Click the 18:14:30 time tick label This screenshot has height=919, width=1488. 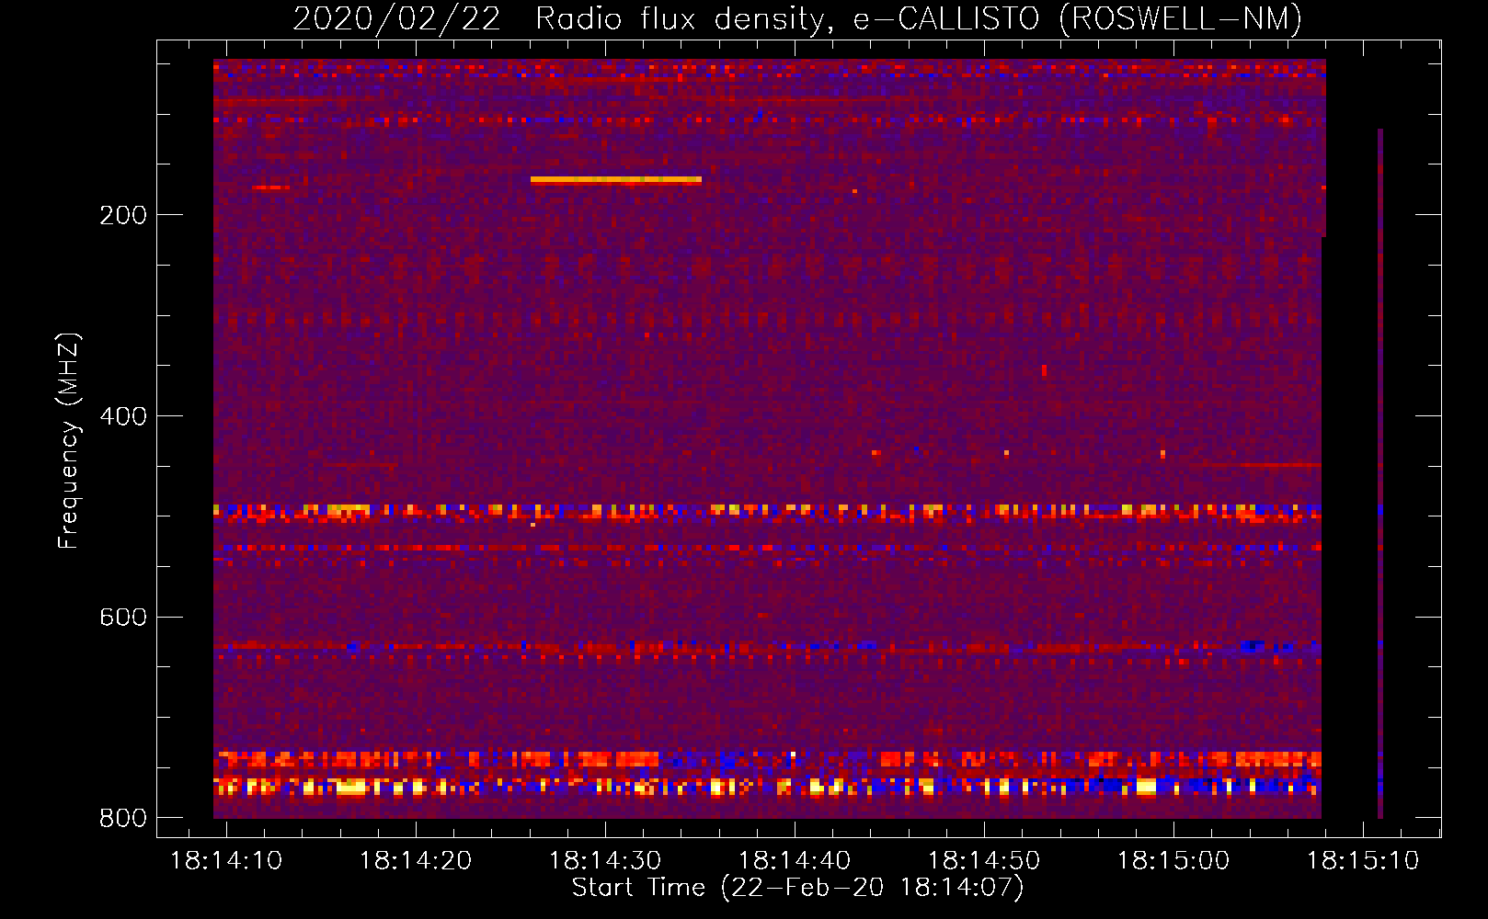coord(605,861)
